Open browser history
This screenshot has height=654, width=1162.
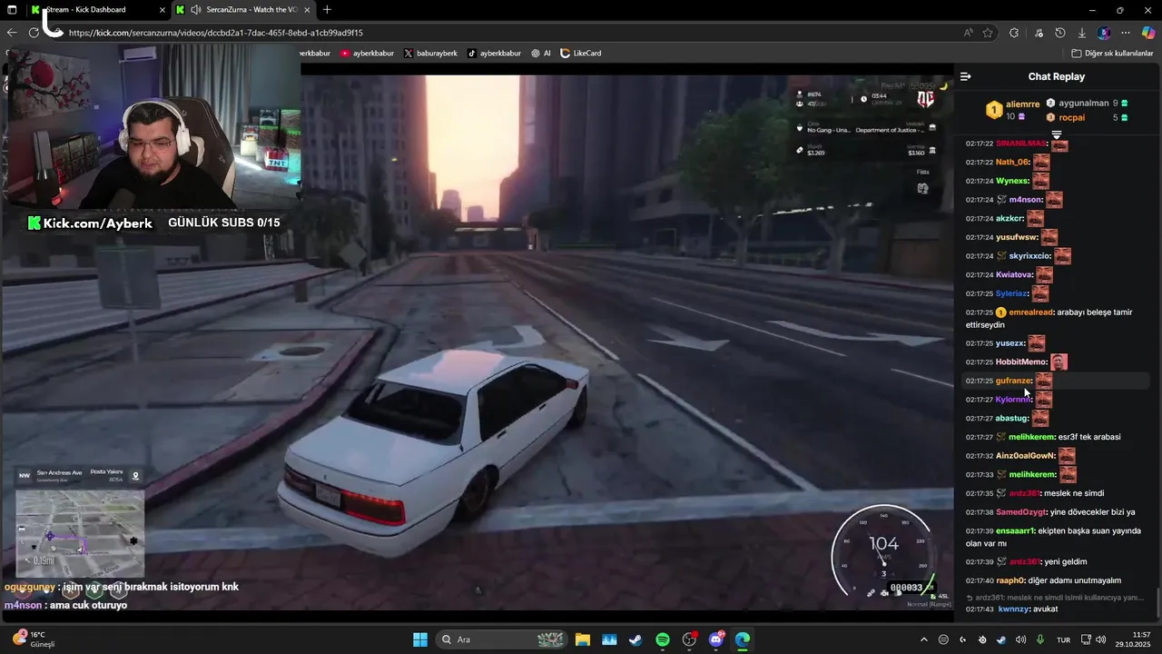pos(1060,33)
